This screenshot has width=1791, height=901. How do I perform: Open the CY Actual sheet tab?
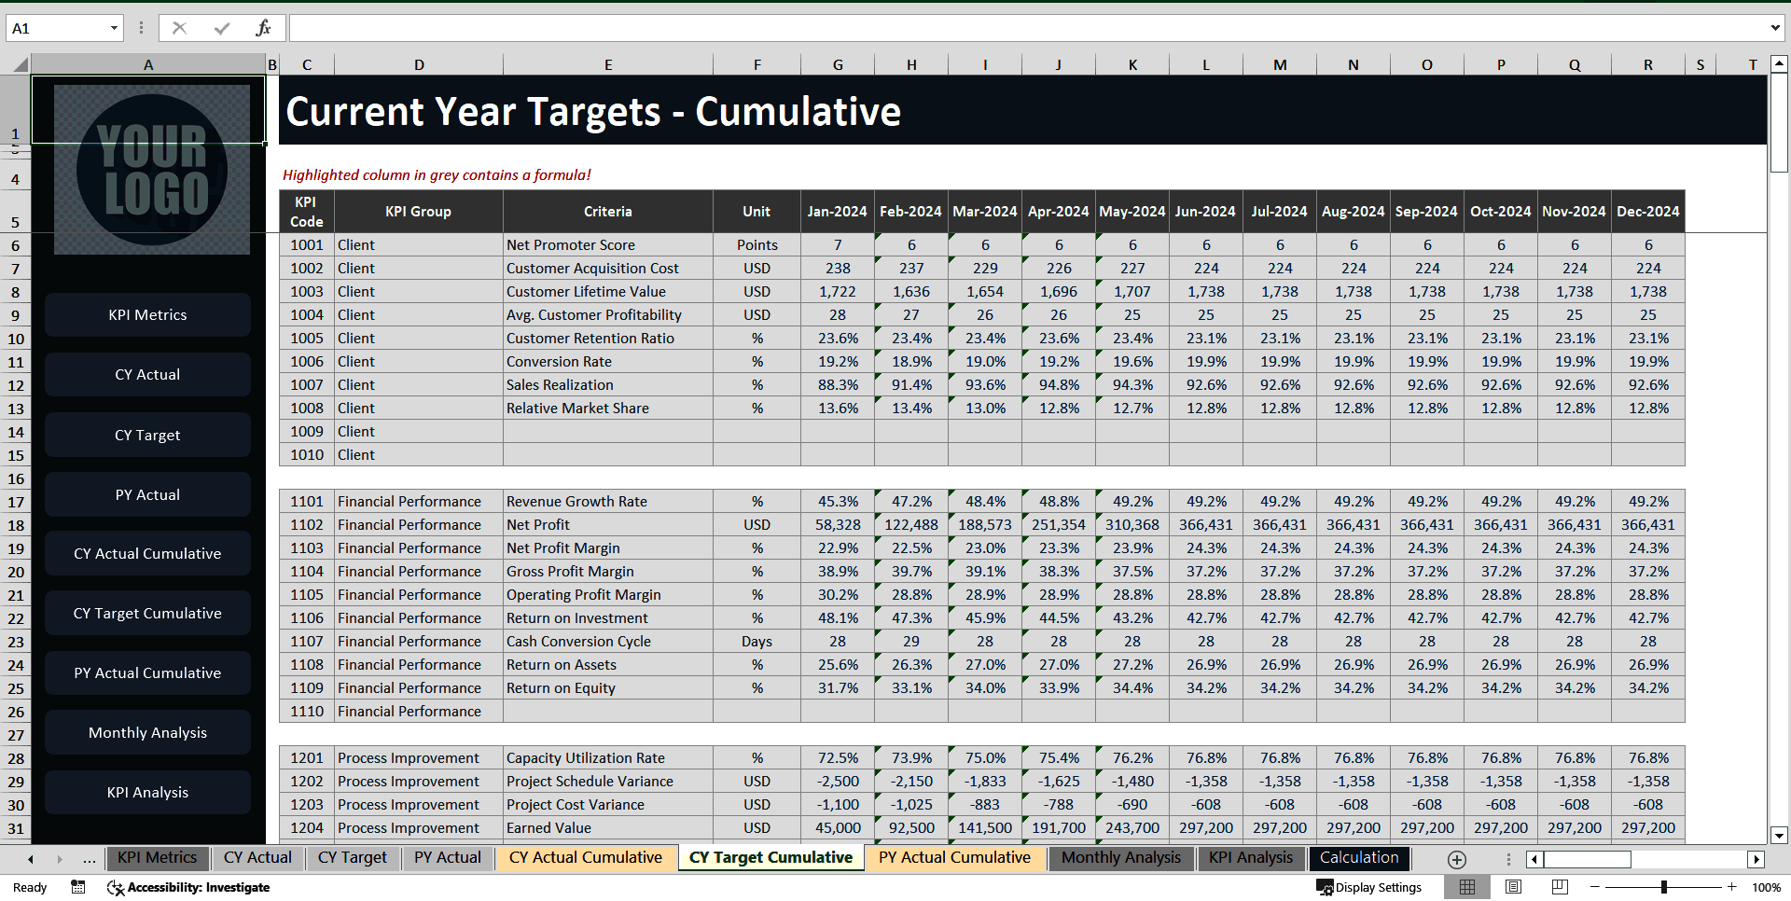pyautogui.click(x=257, y=858)
